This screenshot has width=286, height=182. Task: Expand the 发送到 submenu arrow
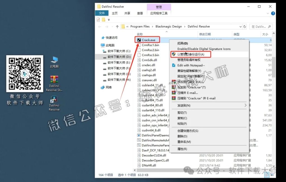click(246, 105)
